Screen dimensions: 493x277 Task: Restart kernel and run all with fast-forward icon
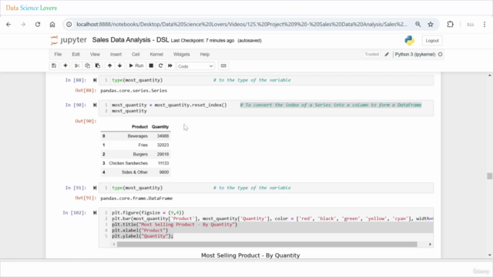(170, 65)
